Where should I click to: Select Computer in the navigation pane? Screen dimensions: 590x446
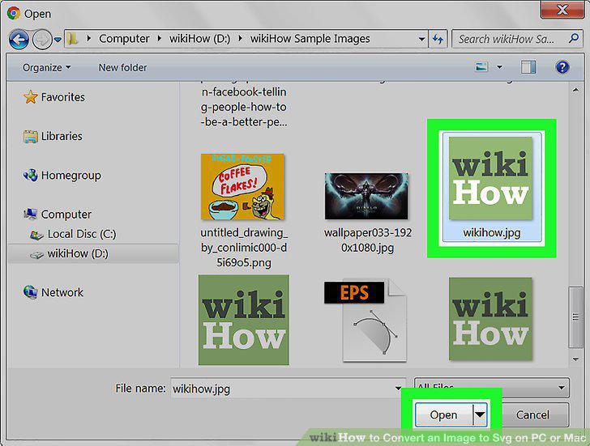point(66,215)
